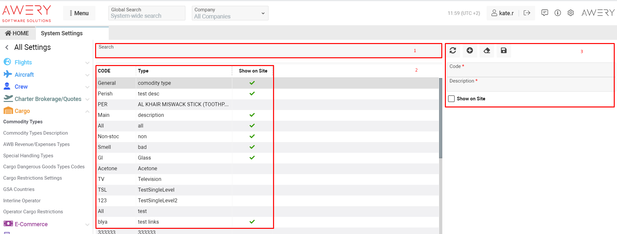Click the save floppy disk icon

[x=503, y=50]
